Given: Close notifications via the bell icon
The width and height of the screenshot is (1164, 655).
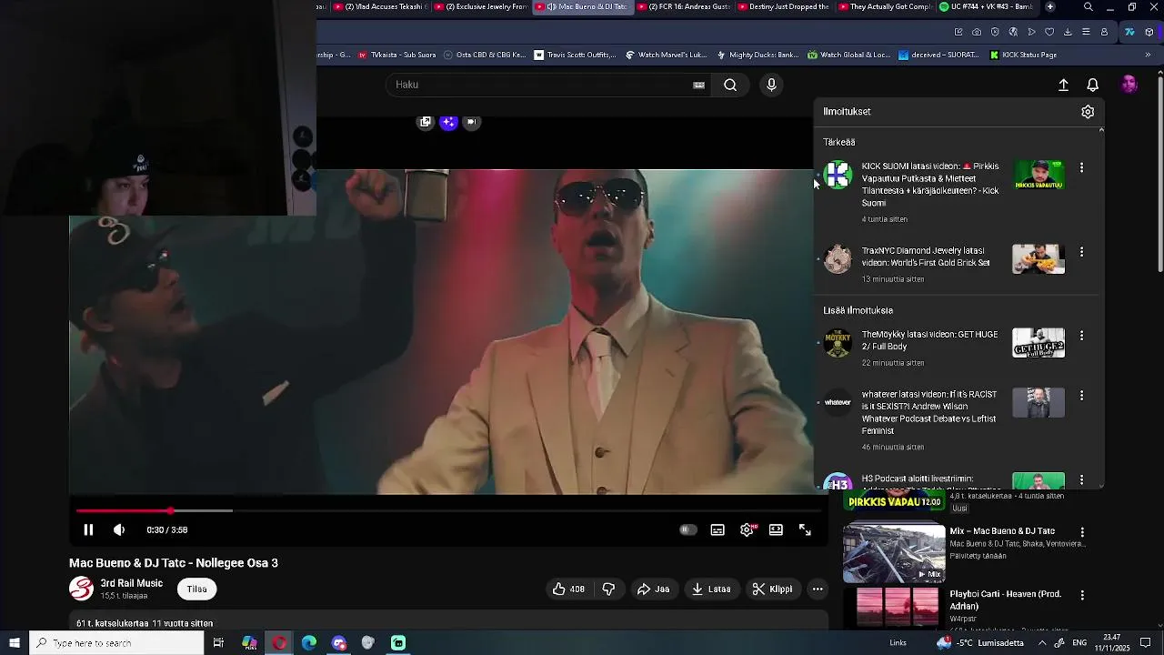Looking at the screenshot, I should coord(1093,85).
